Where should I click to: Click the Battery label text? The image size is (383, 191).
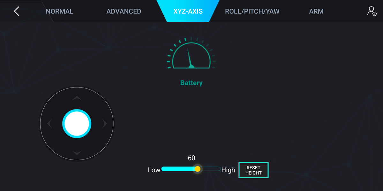[x=191, y=83]
